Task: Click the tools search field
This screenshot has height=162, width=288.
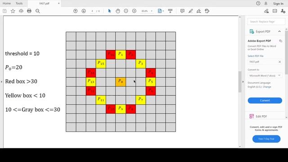Action: pos(266,22)
